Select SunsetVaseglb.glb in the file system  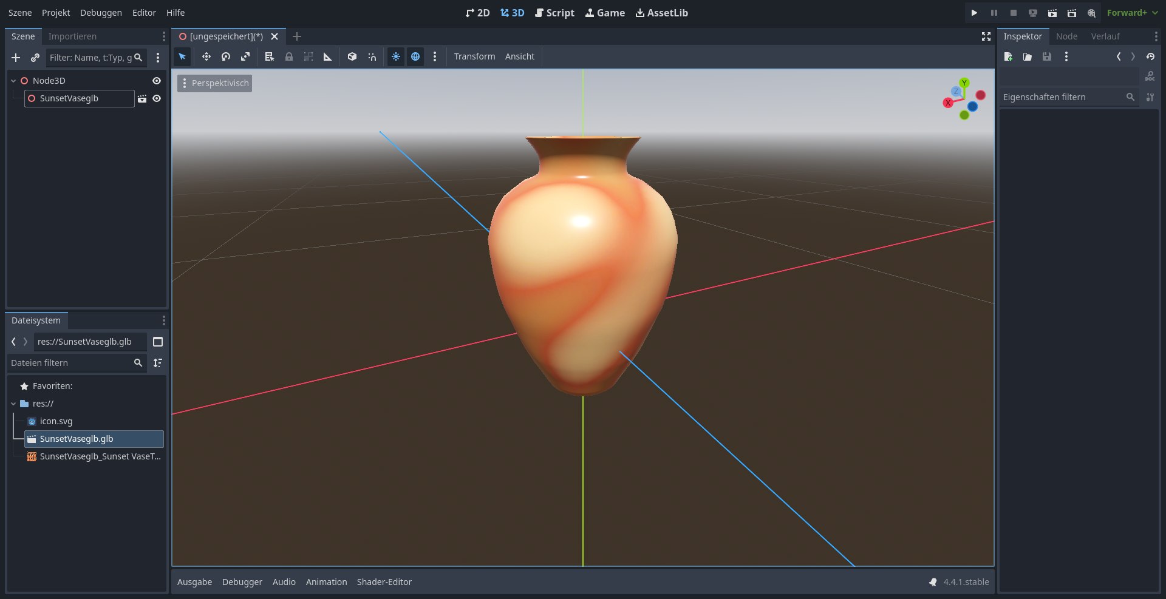pyautogui.click(x=94, y=439)
